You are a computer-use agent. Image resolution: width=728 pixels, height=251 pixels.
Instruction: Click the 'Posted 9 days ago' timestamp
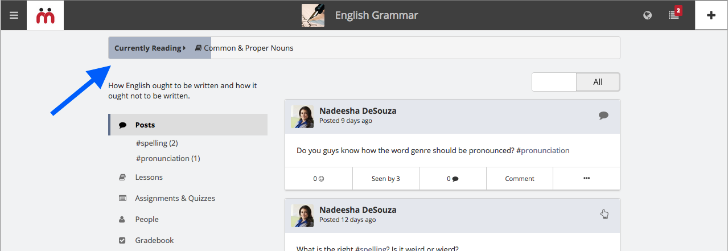346,121
